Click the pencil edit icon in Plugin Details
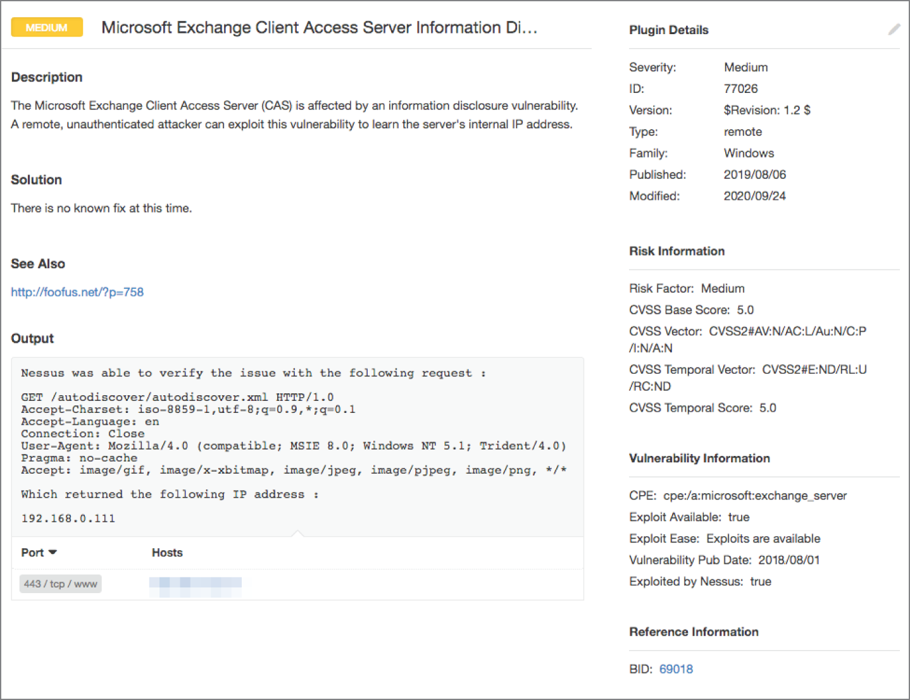 tap(894, 30)
